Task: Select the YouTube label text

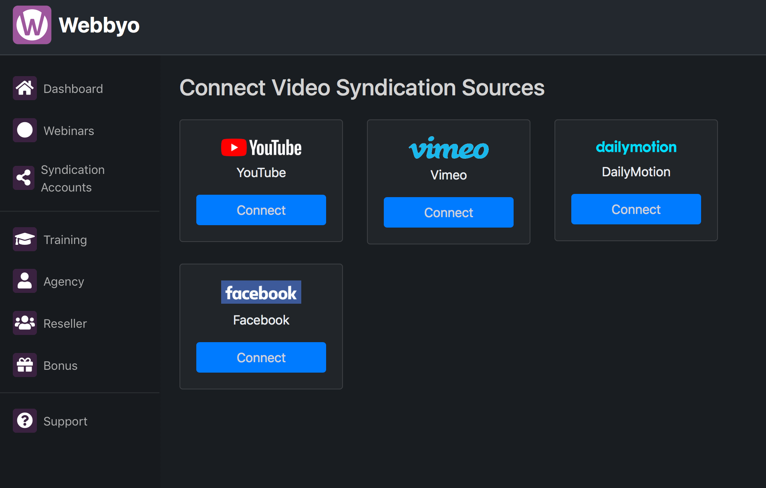Action: (261, 173)
